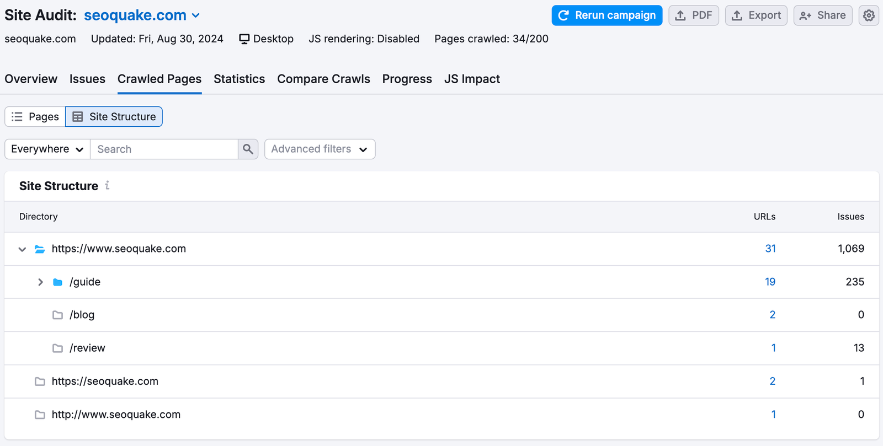883x446 pixels.
Task: Open the 2 URLs link for https://seoquake.com
Action: pos(773,381)
